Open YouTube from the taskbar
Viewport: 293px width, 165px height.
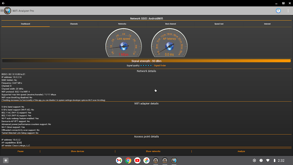(x=137, y=160)
